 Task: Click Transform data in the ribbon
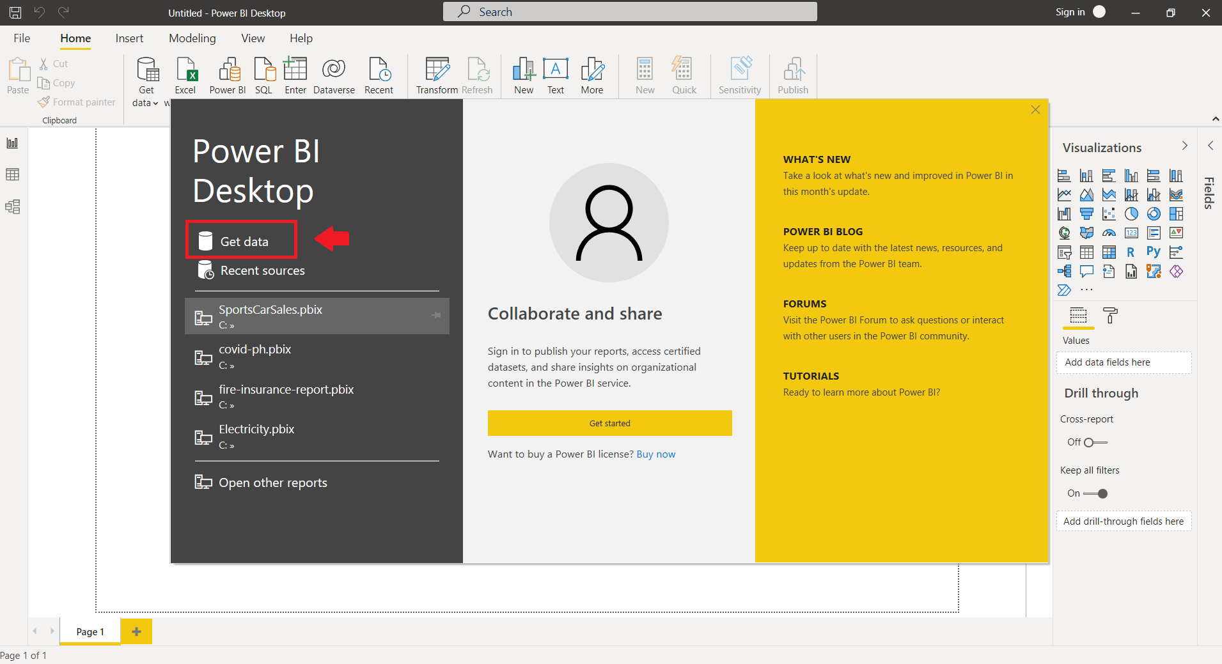tap(437, 76)
